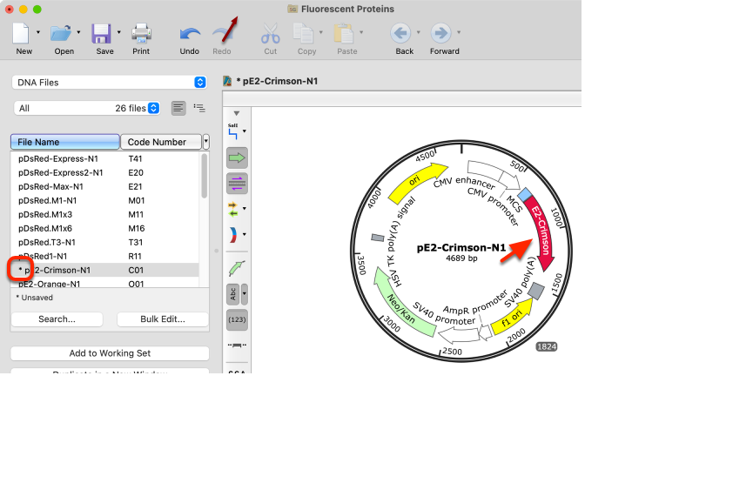Open the All files filter dropdown

click(x=87, y=108)
